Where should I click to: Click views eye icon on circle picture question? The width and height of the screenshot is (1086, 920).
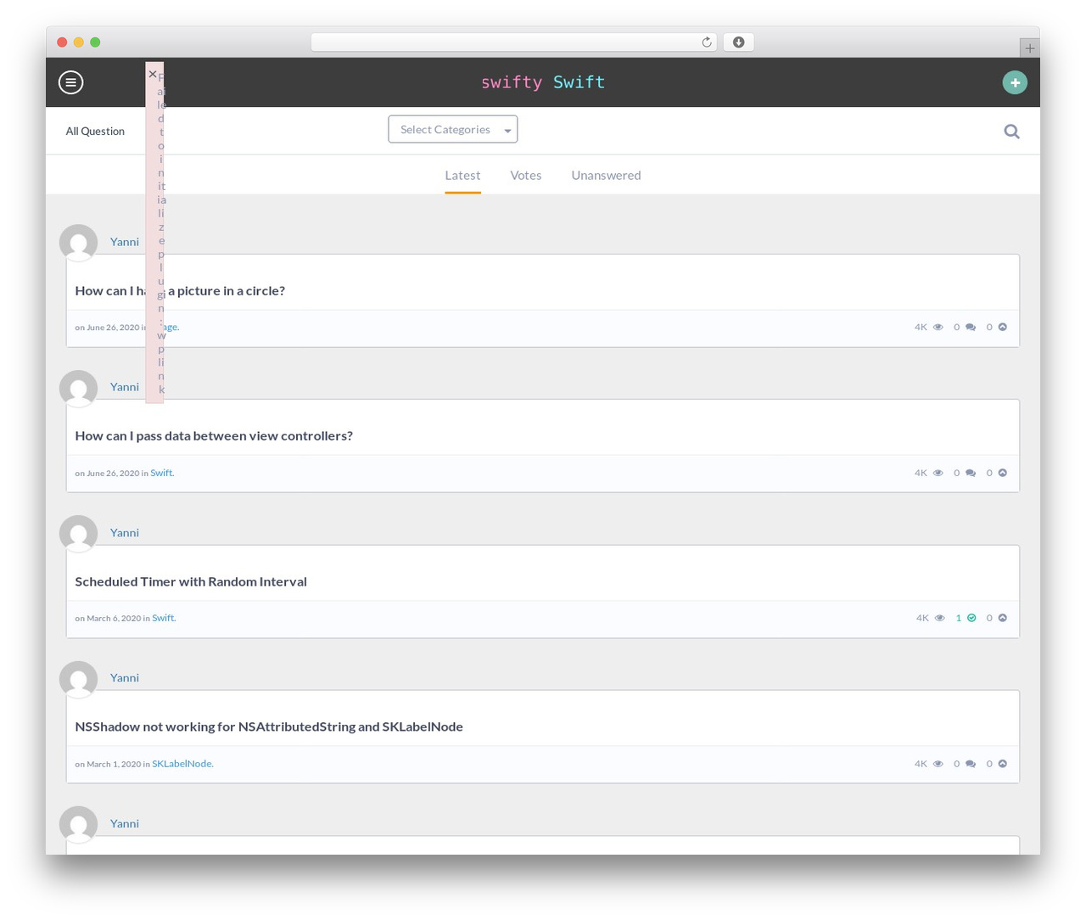coord(938,327)
